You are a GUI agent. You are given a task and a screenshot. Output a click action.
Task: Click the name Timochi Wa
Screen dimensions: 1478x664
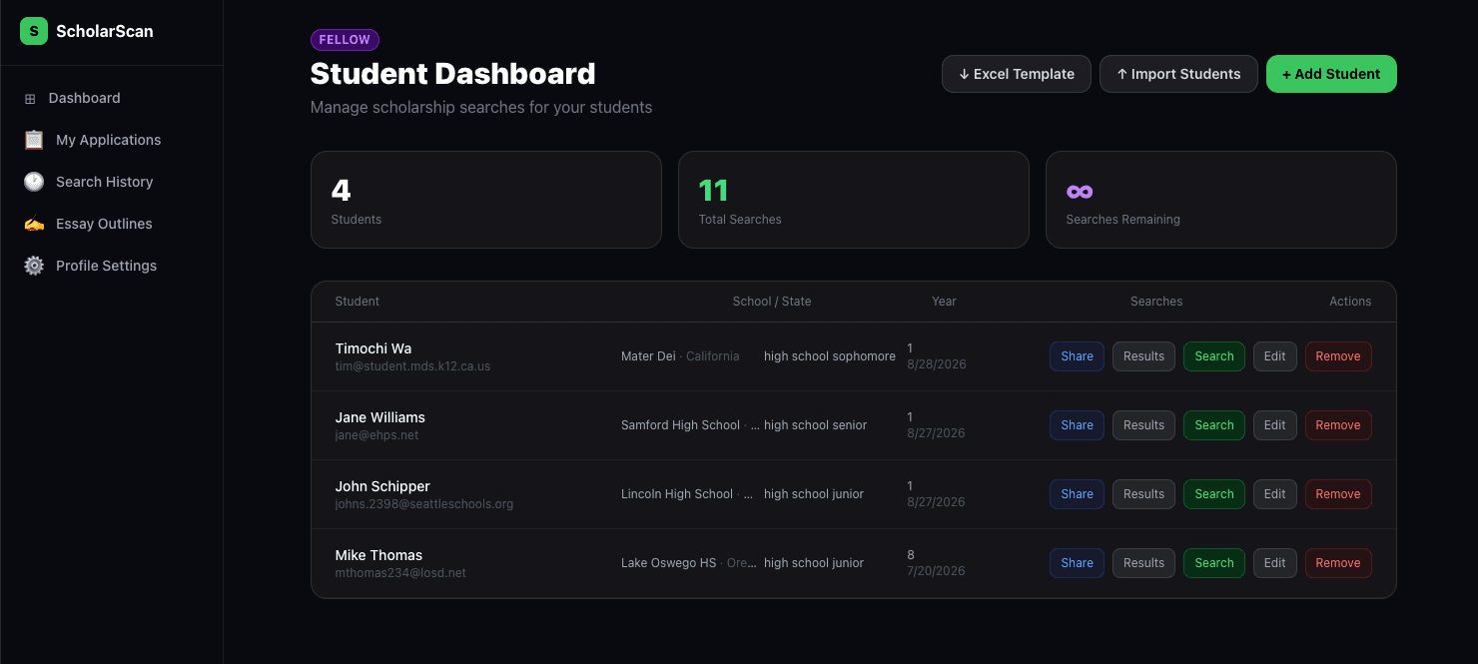(x=373, y=348)
